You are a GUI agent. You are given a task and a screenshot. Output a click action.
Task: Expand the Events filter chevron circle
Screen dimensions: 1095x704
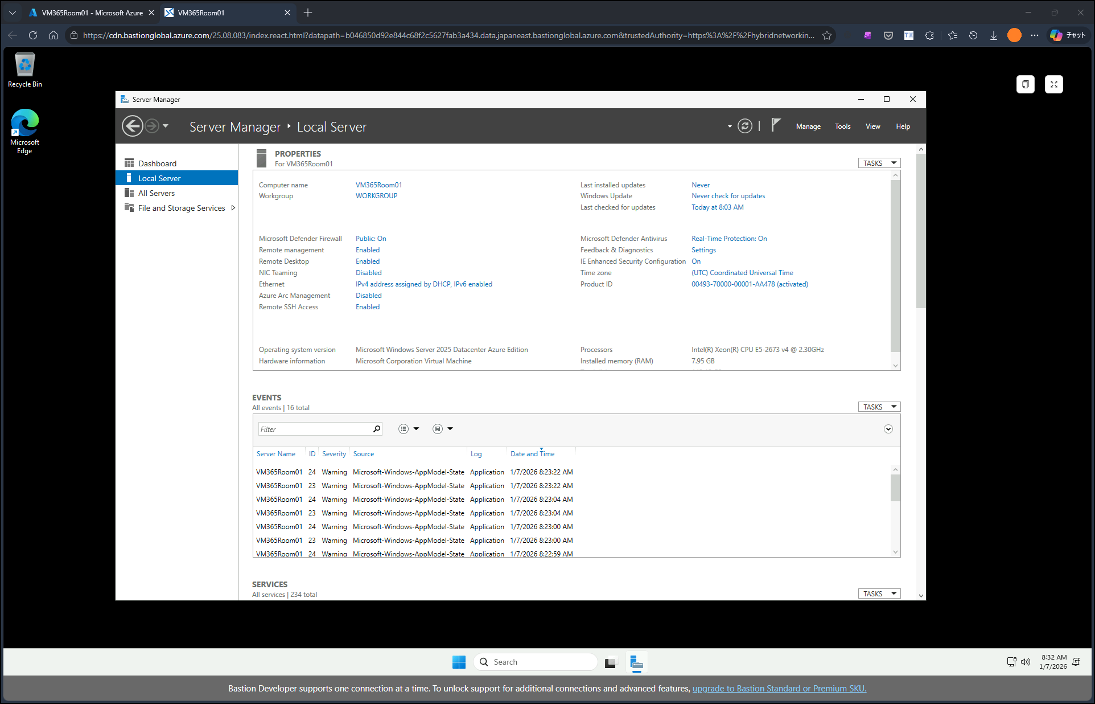tap(888, 429)
